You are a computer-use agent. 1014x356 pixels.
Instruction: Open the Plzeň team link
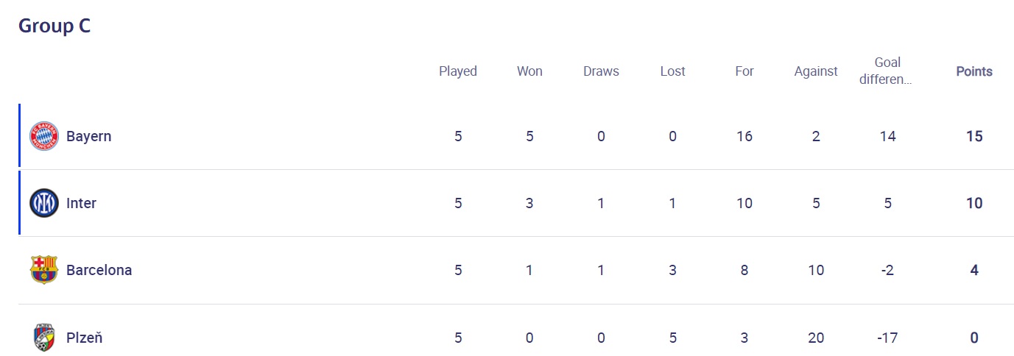(84, 338)
